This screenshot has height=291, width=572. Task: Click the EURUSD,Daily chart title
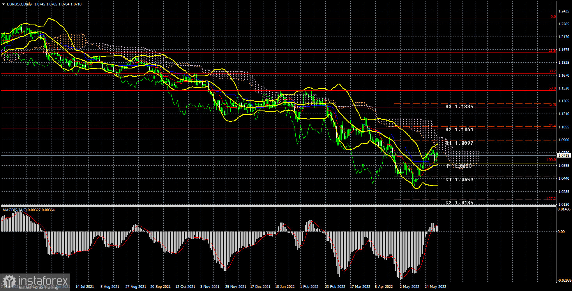pyautogui.click(x=19, y=4)
